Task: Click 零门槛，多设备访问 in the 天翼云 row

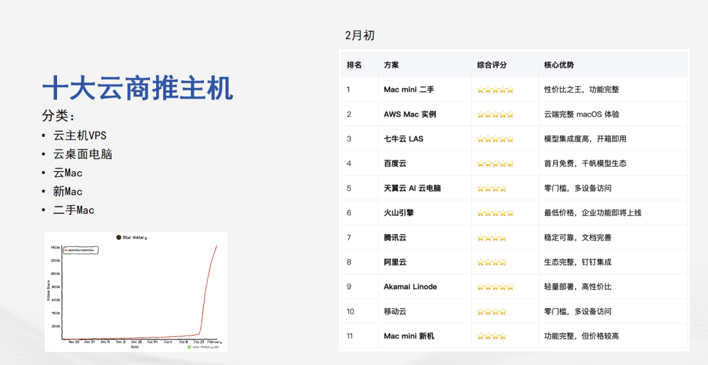Action: tap(578, 188)
